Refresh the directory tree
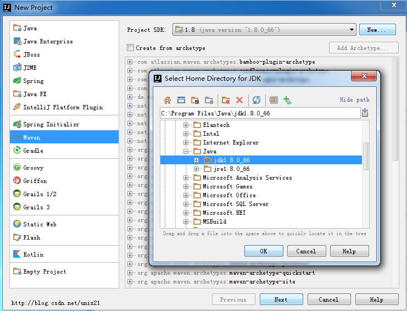The width and height of the screenshot is (407, 311). click(257, 100)
